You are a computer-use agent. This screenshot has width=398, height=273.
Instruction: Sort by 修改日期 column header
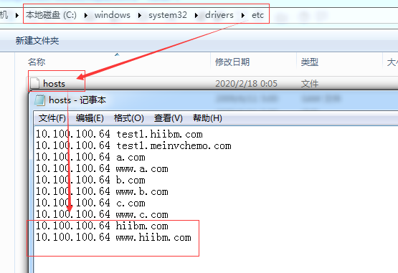click(232, 62)
